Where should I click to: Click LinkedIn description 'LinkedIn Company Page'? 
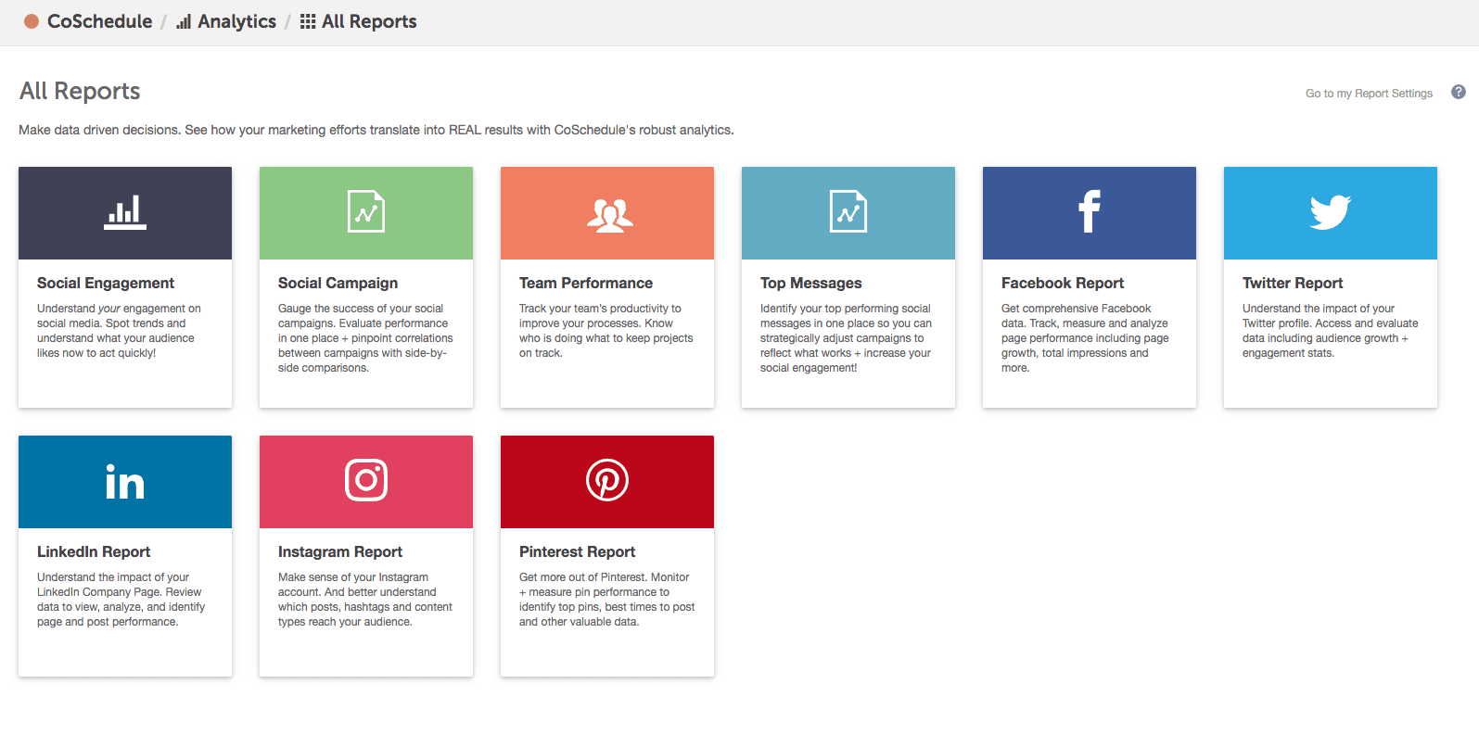pos(121,600)
